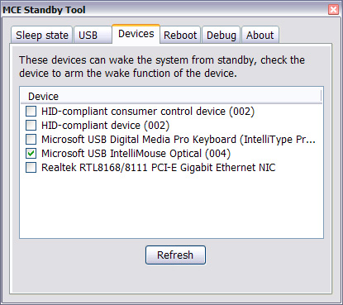Image resolution: width=343 pixels, height=305 pixels.
Task: Uncheck Microsoft USB IntelliMouse Optical checkbox
Action: click(x=31, y=154)
